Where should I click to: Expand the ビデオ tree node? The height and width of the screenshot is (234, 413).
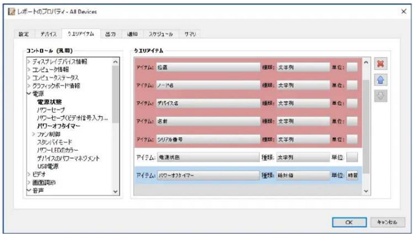coord(29,174)
